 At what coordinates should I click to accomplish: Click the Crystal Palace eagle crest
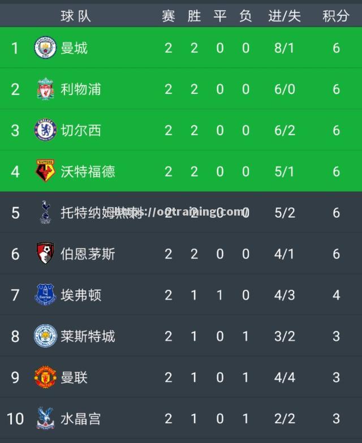point(45,418)
